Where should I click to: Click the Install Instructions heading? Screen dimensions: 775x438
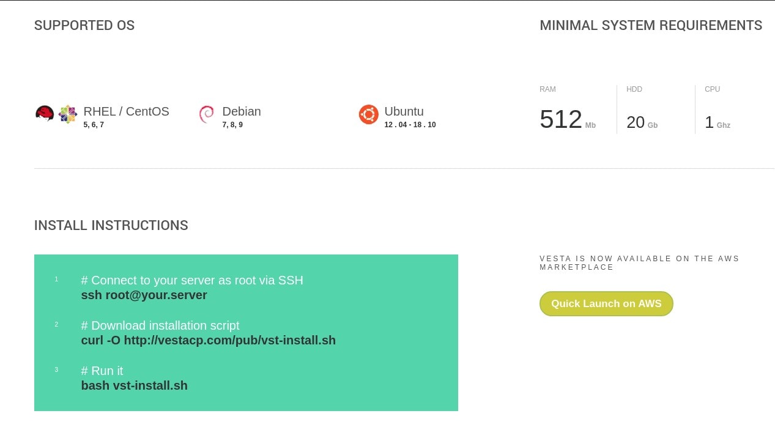[x=111, y=225]
